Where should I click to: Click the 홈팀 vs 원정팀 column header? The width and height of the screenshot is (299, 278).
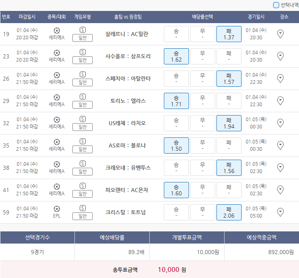click(x=128, y=17)
